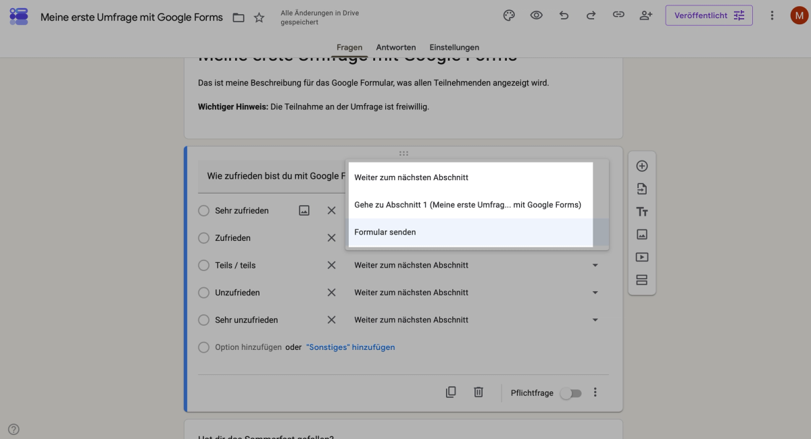Redo the last change
The height and width of the screenshot is (439, 811).
pyautogui.click(x=591, y=16)
